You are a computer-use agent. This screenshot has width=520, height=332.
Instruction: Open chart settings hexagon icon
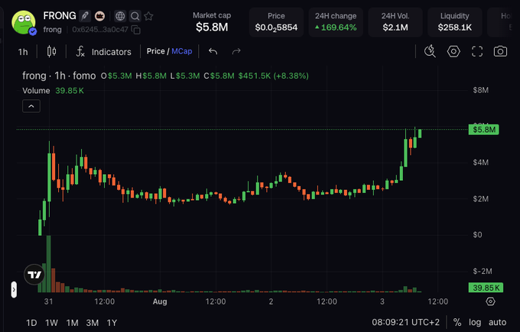click(x=453, y=51)
